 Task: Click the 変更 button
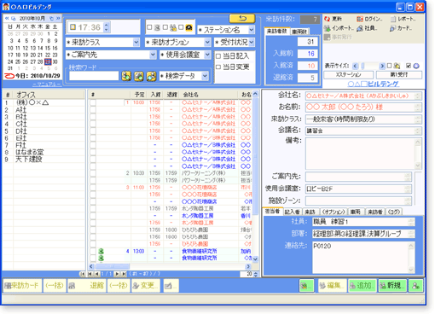point(146,285)
